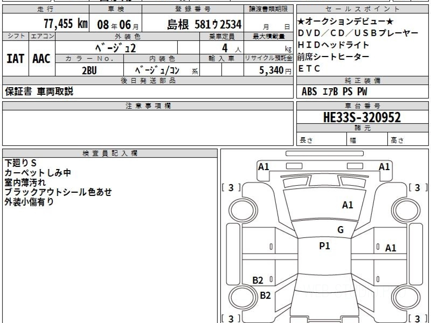Click the 諸元 header
The image size is (431, 323).
pos(363,128)
